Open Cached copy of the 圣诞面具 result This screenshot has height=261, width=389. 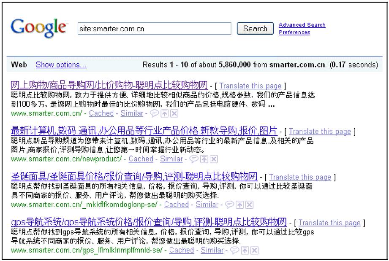pyautogui.click(x=177, y=204)
